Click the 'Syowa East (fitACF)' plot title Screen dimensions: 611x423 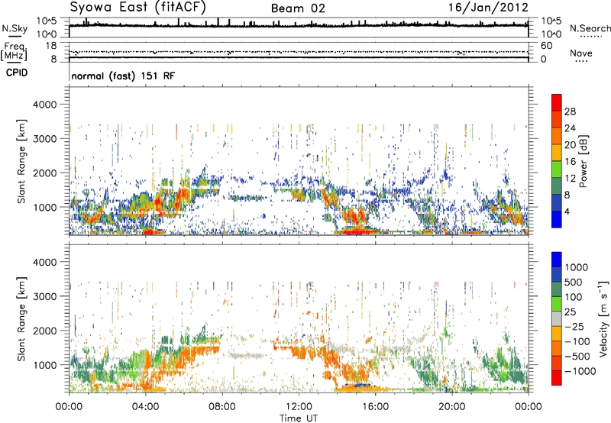[x=138, y=7]
